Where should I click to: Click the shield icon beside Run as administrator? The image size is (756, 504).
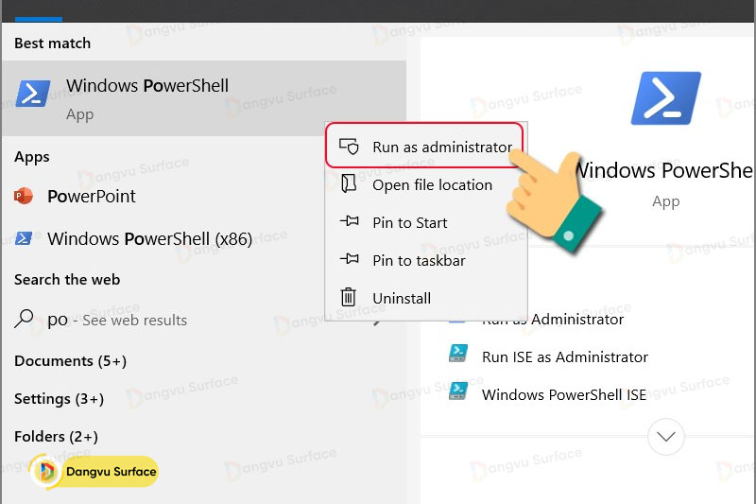(349, 147)
